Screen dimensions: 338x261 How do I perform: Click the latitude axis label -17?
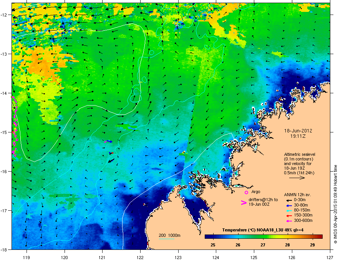point(4,210)
